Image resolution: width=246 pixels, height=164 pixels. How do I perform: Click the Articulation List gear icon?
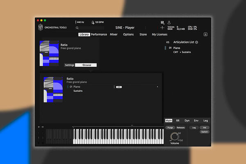196,42
